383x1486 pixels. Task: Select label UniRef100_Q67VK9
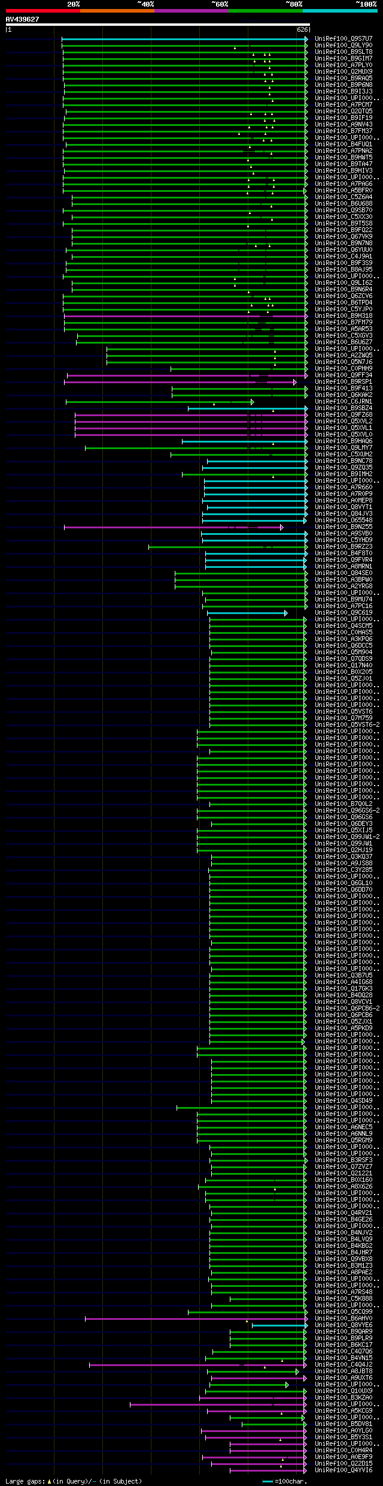point(344,237)
